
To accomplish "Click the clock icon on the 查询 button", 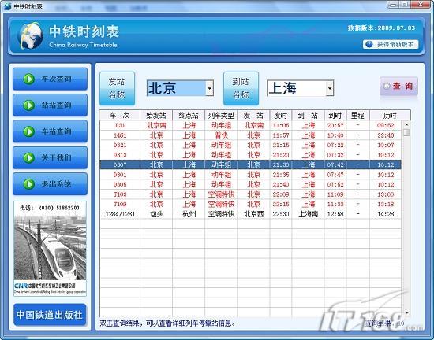I will [x=387, y=86].
